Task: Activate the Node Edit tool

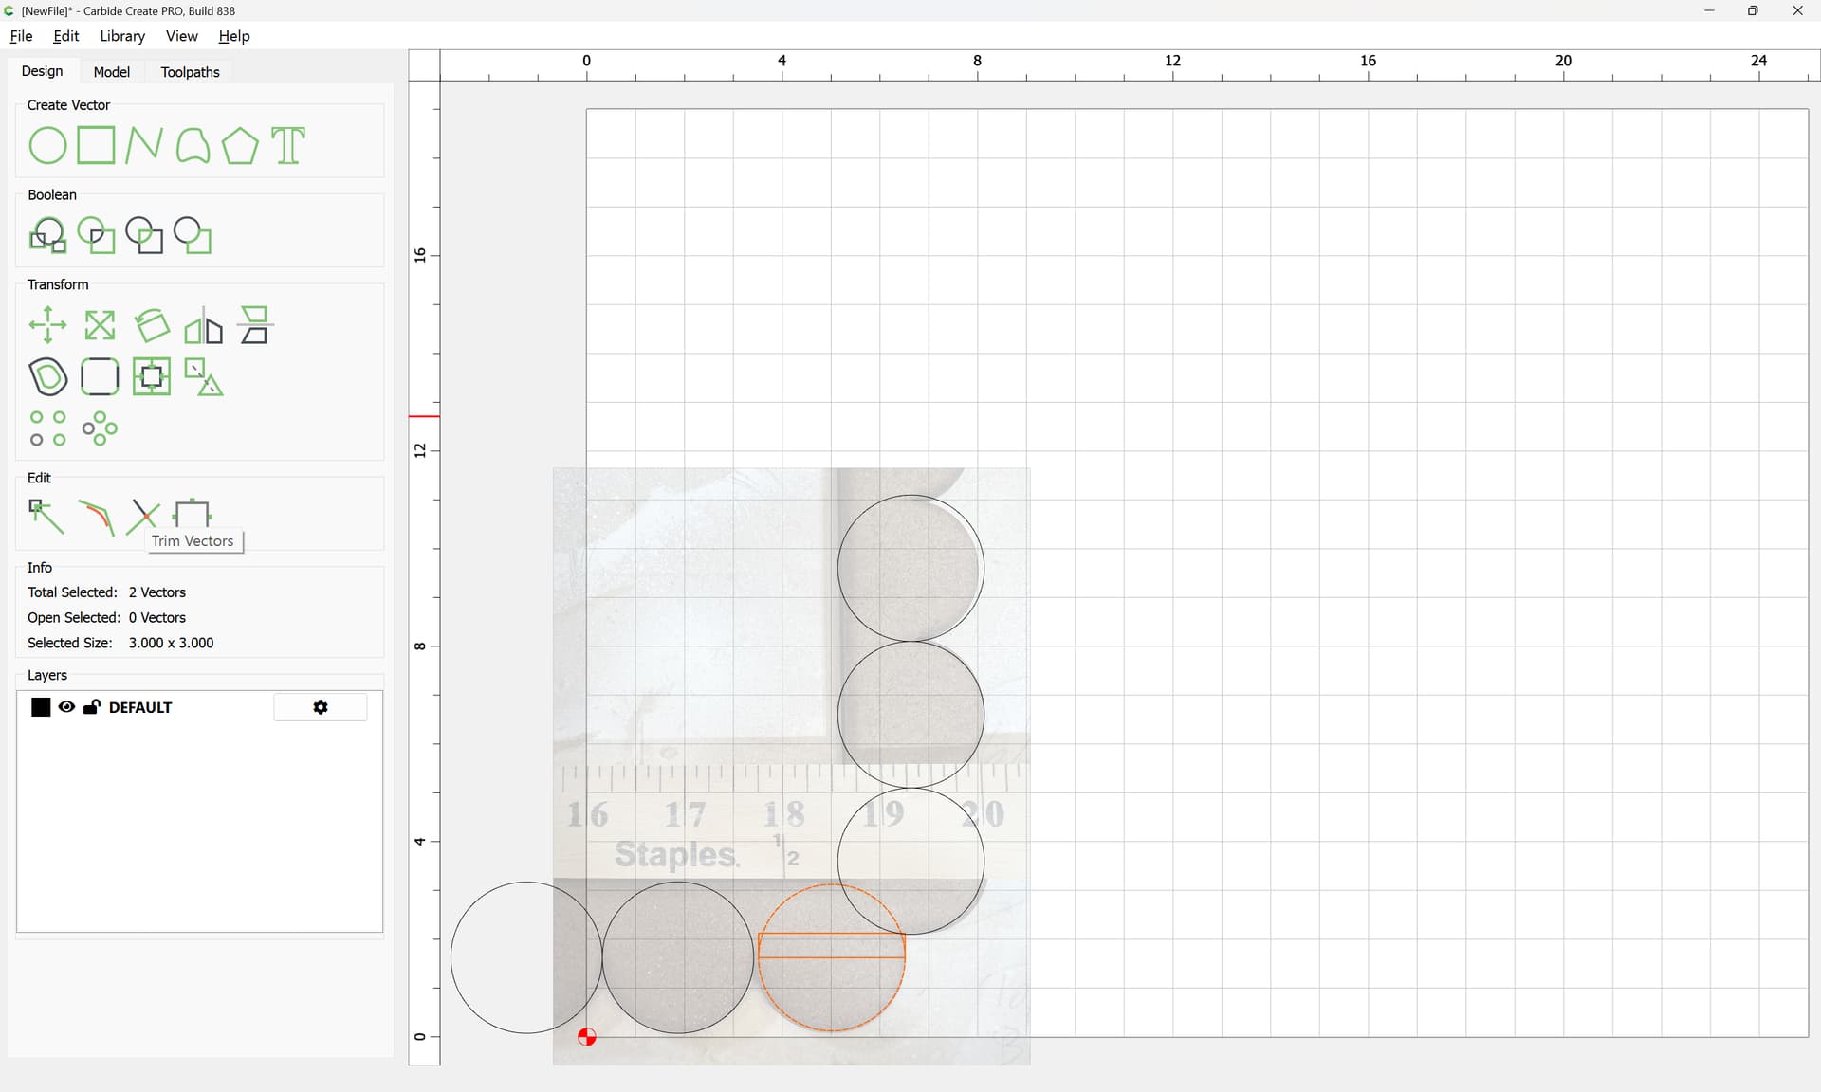Action: point(46,517)
